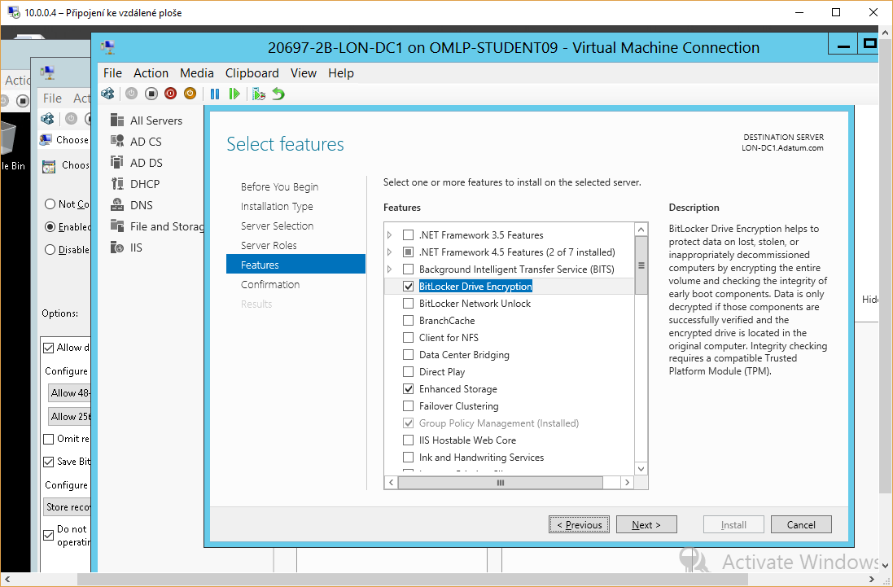
Task: Check IIS Hostable Web Core
Action: point(409,440)
